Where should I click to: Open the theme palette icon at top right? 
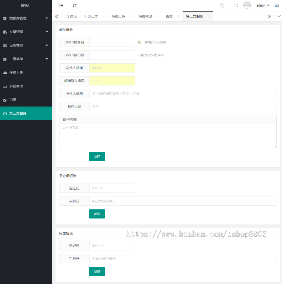(276, 6)
